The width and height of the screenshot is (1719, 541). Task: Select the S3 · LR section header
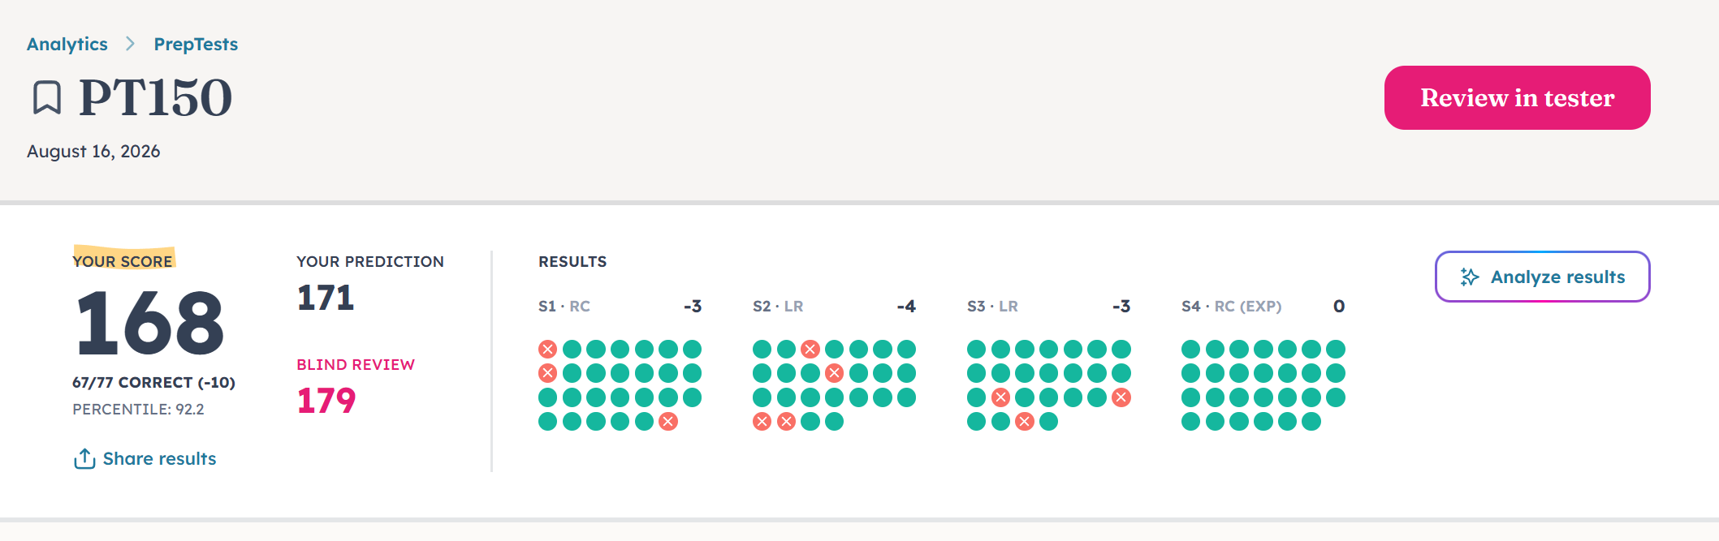[992, 307]
